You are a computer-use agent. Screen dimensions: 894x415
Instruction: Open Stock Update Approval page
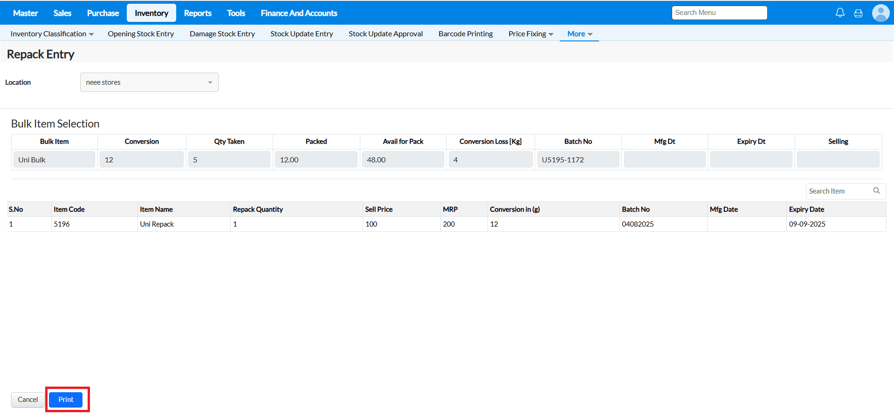point(385,34)
